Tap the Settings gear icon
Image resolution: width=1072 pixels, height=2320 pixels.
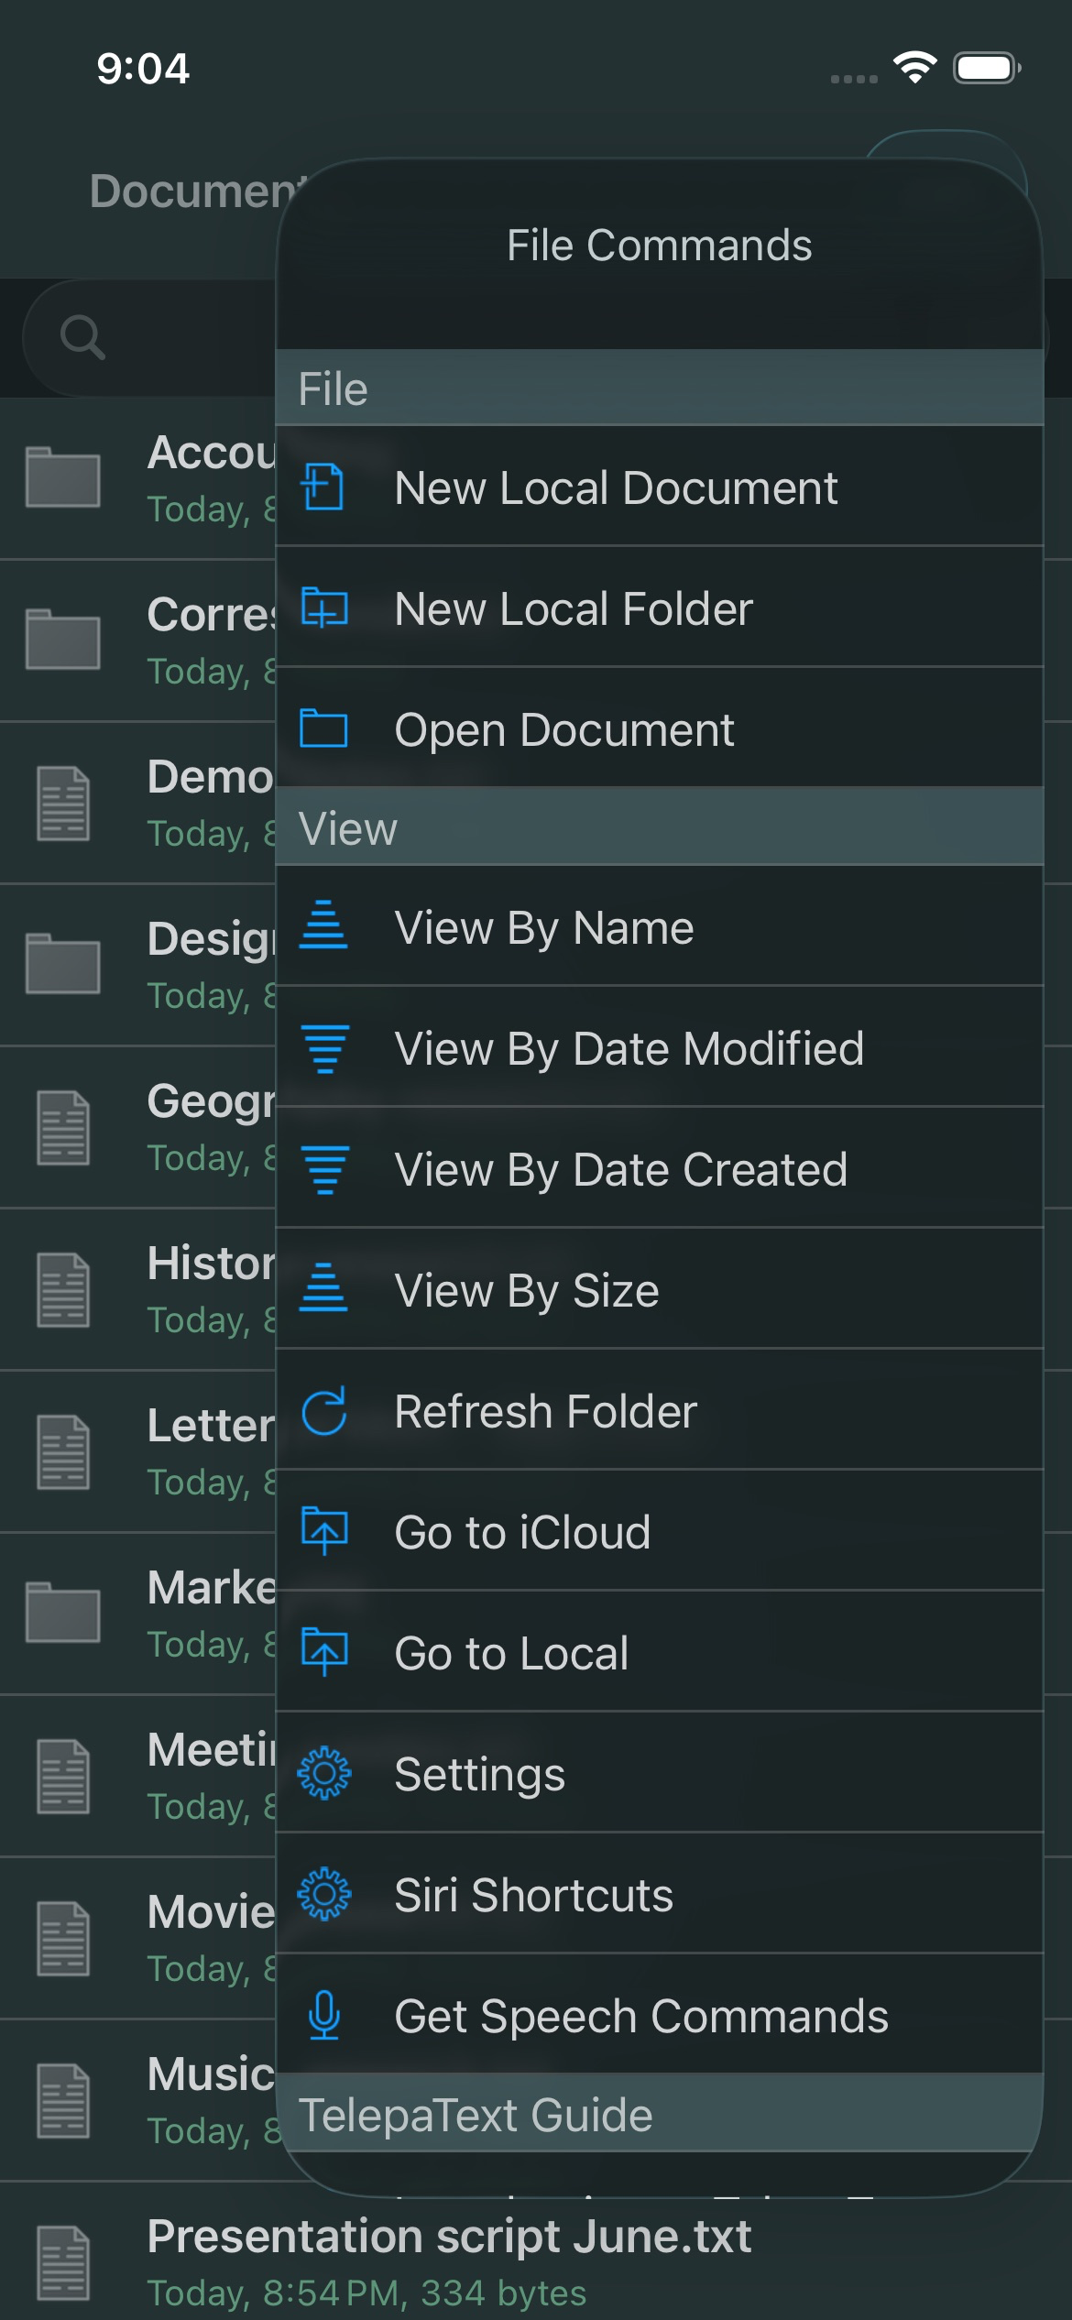tap(323, 1773)
